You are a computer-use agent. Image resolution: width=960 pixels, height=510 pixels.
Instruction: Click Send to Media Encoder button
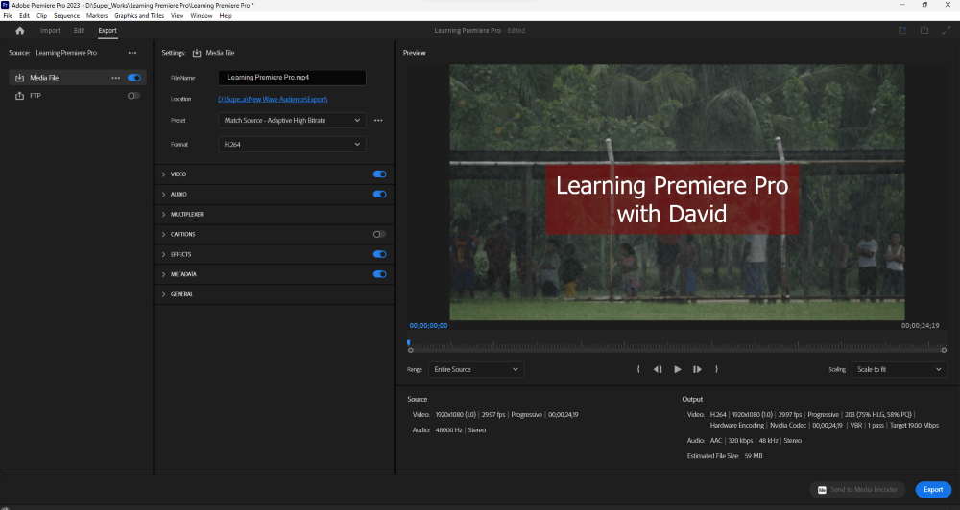tap(857, 489)
